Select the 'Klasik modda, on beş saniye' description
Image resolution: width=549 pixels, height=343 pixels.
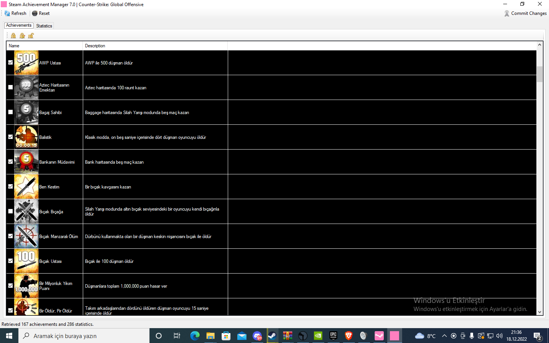[146, 137]
